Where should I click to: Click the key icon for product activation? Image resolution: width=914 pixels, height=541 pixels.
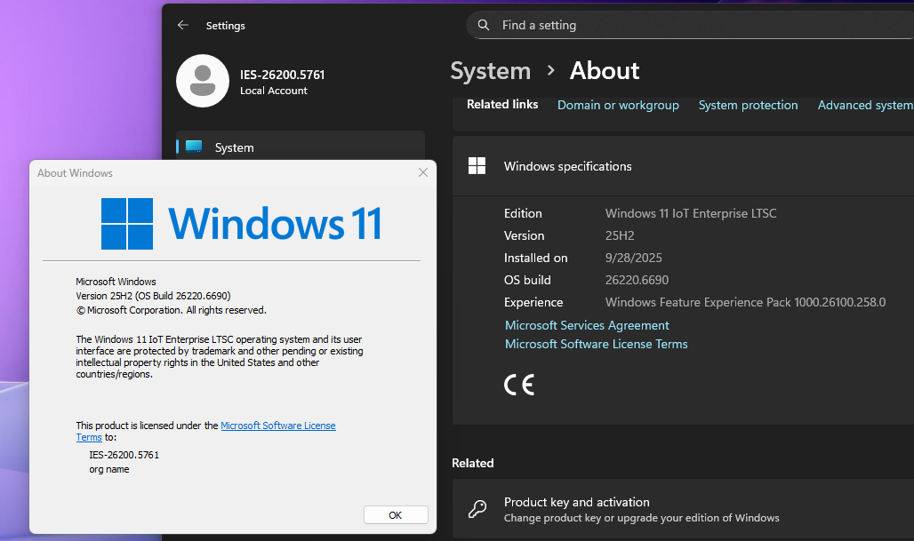tap(477, 509)
